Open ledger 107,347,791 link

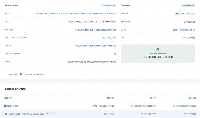pyautogui.click(x=188, y=14)
